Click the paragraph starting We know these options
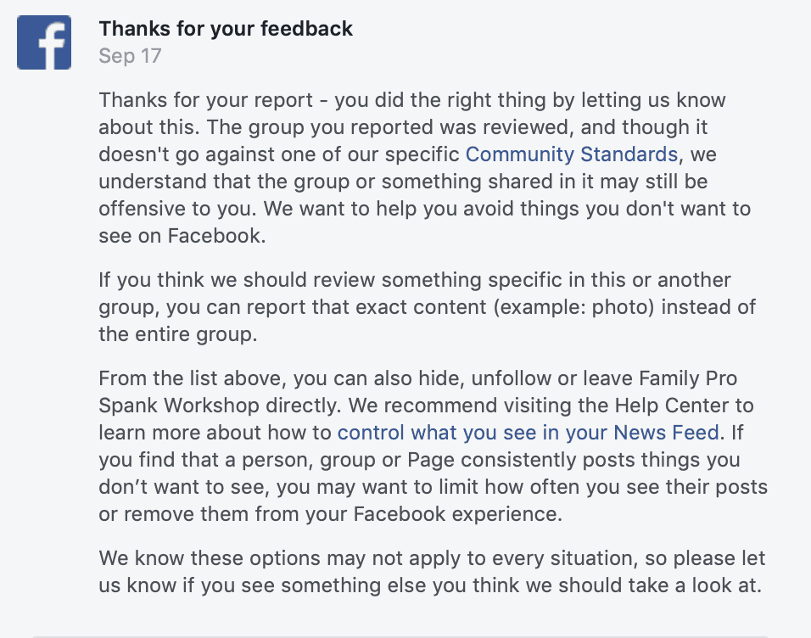 pyautogui.click(x=432, y=572)
